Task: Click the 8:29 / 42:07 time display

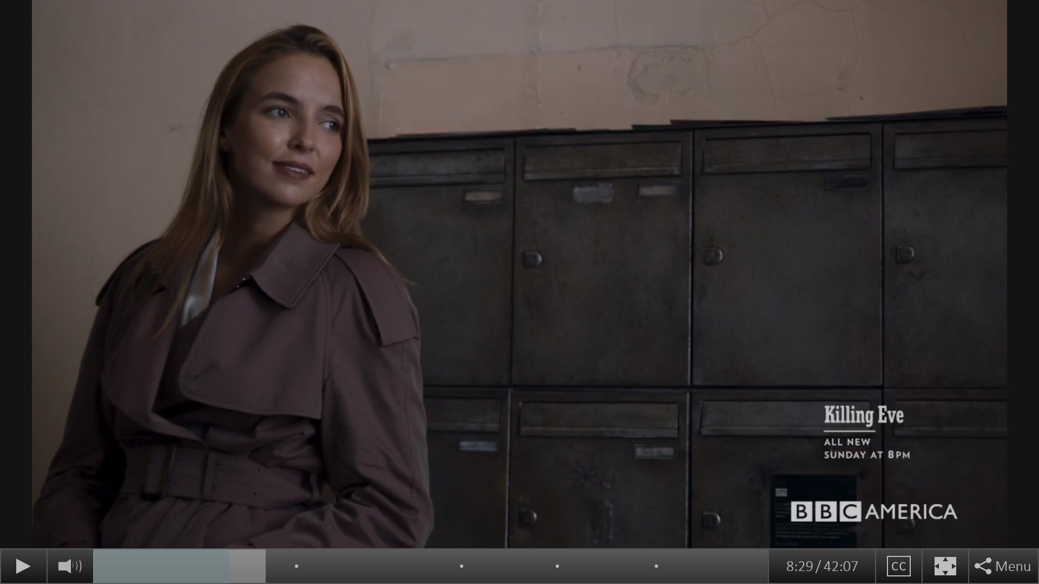Action: pyautogui.click(x=821, y=566)
